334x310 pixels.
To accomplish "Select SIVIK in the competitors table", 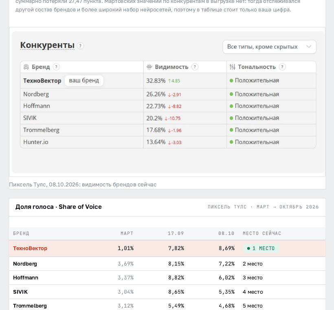I will 30,118.
